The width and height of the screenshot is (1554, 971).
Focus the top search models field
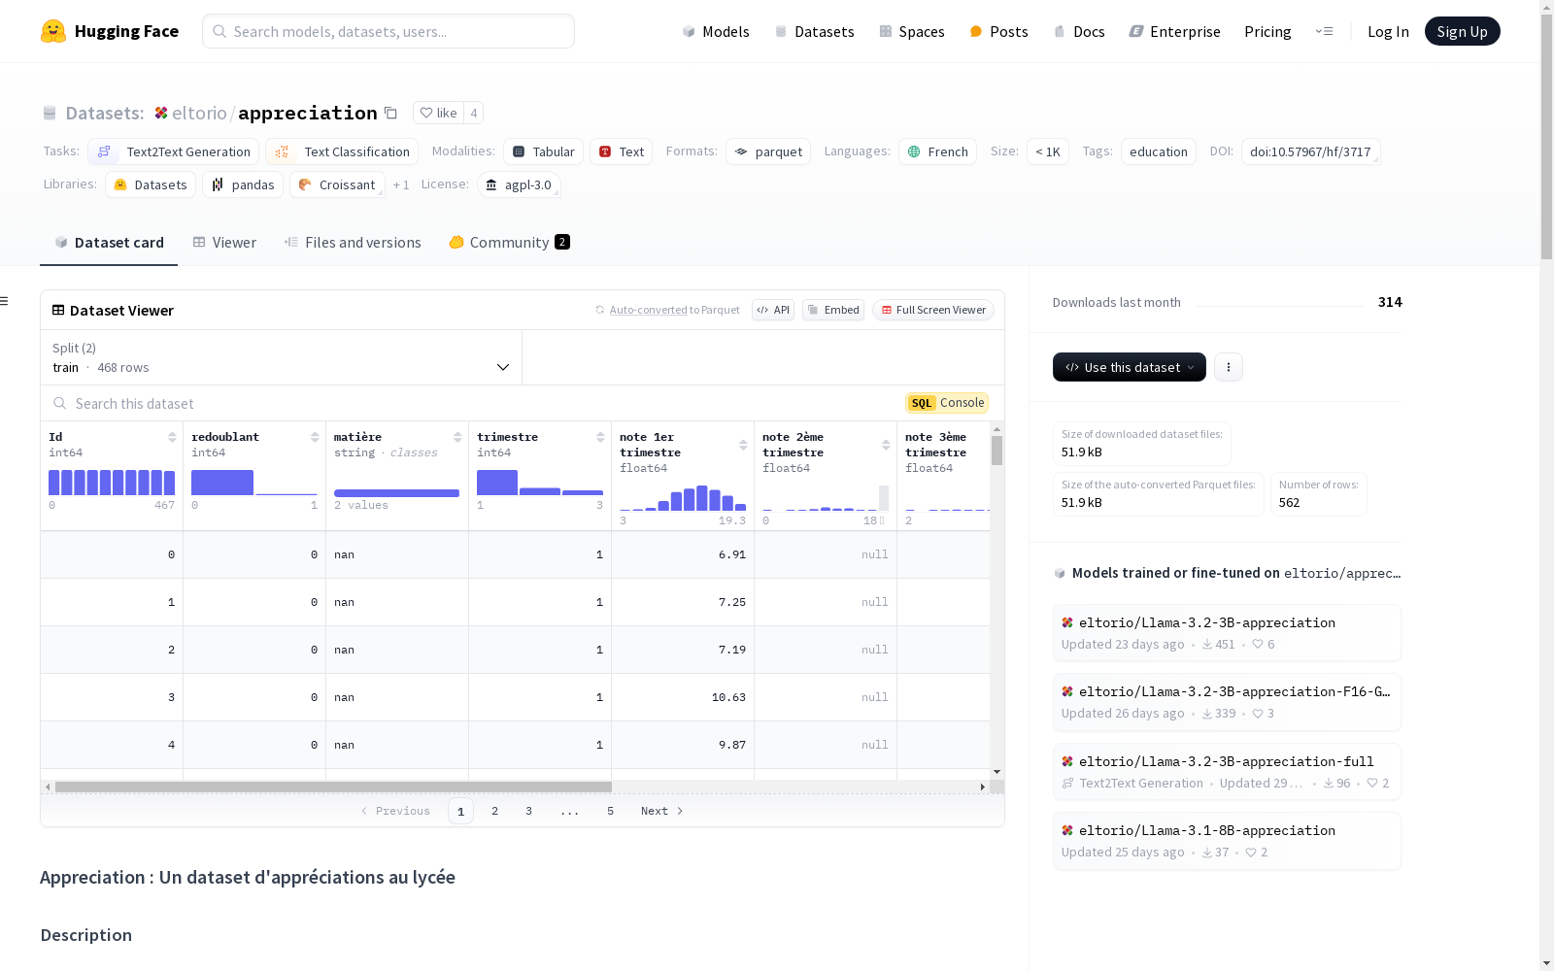pos(388,31)
